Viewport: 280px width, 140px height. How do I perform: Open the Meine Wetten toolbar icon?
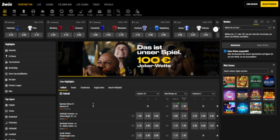(137, 12)
